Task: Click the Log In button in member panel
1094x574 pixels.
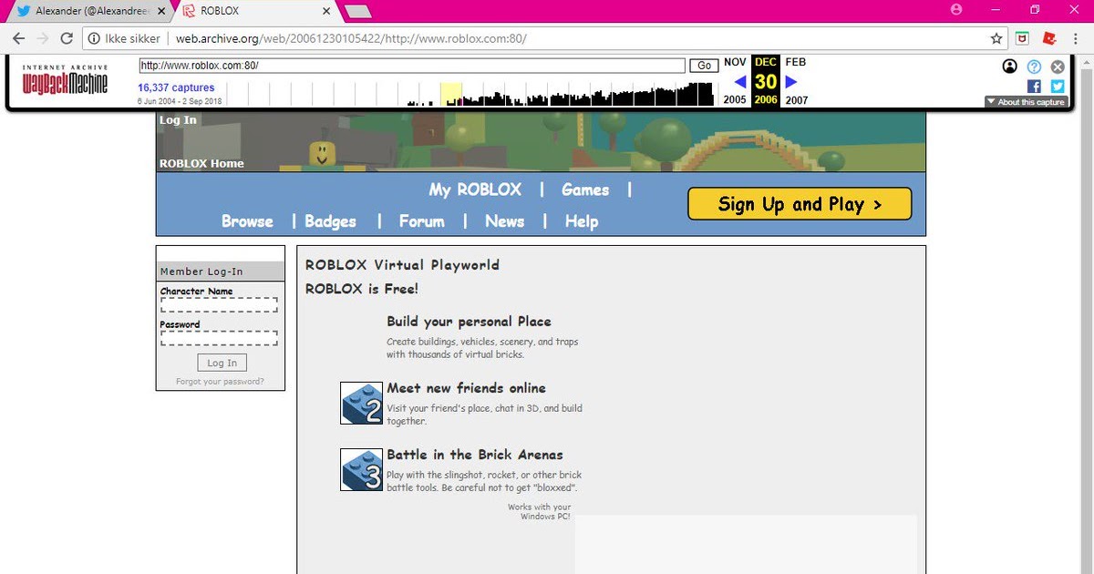Action: 222,363
